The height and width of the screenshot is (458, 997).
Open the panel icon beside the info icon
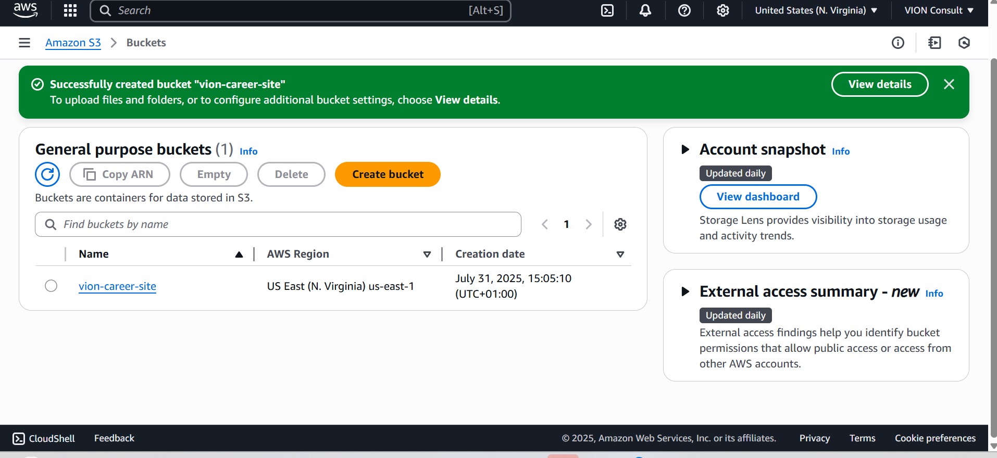(935, 43)
